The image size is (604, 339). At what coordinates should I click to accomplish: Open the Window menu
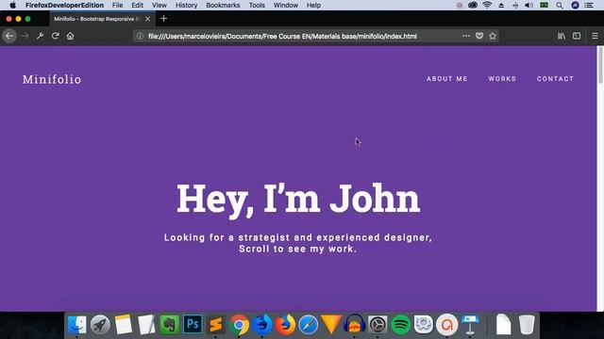click(286, 5)
